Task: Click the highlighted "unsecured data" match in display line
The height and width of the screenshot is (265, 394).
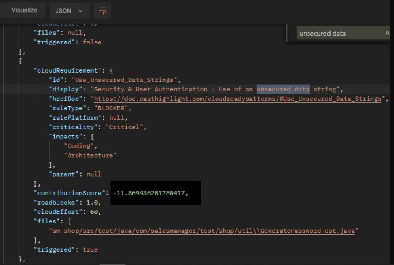Action: pyautogui.click(x=283, y=89)
